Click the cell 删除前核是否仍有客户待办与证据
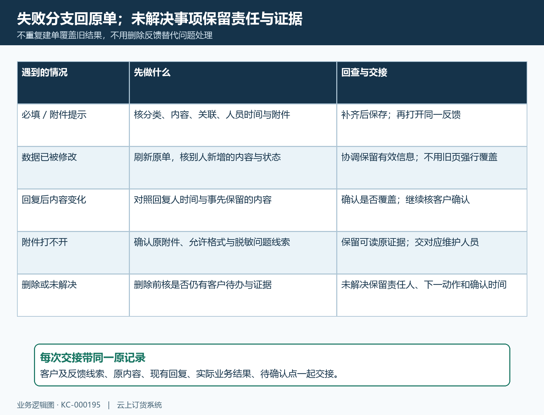 233,295
